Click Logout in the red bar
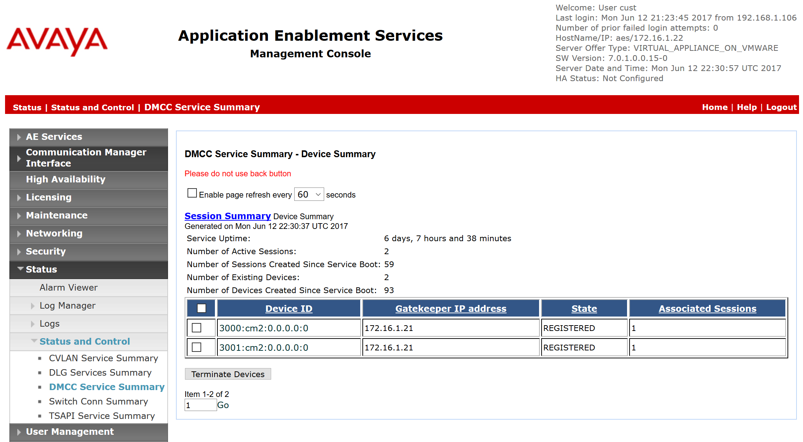Screen dimensions: 803x442 click(x=781, y=107)
